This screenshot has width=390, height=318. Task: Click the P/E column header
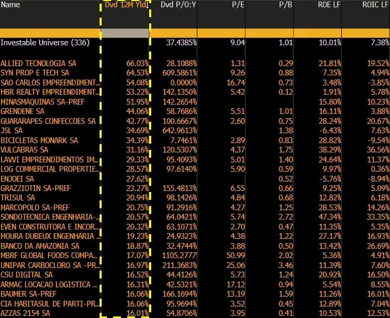pyautogui.click(x=238, y=5)
